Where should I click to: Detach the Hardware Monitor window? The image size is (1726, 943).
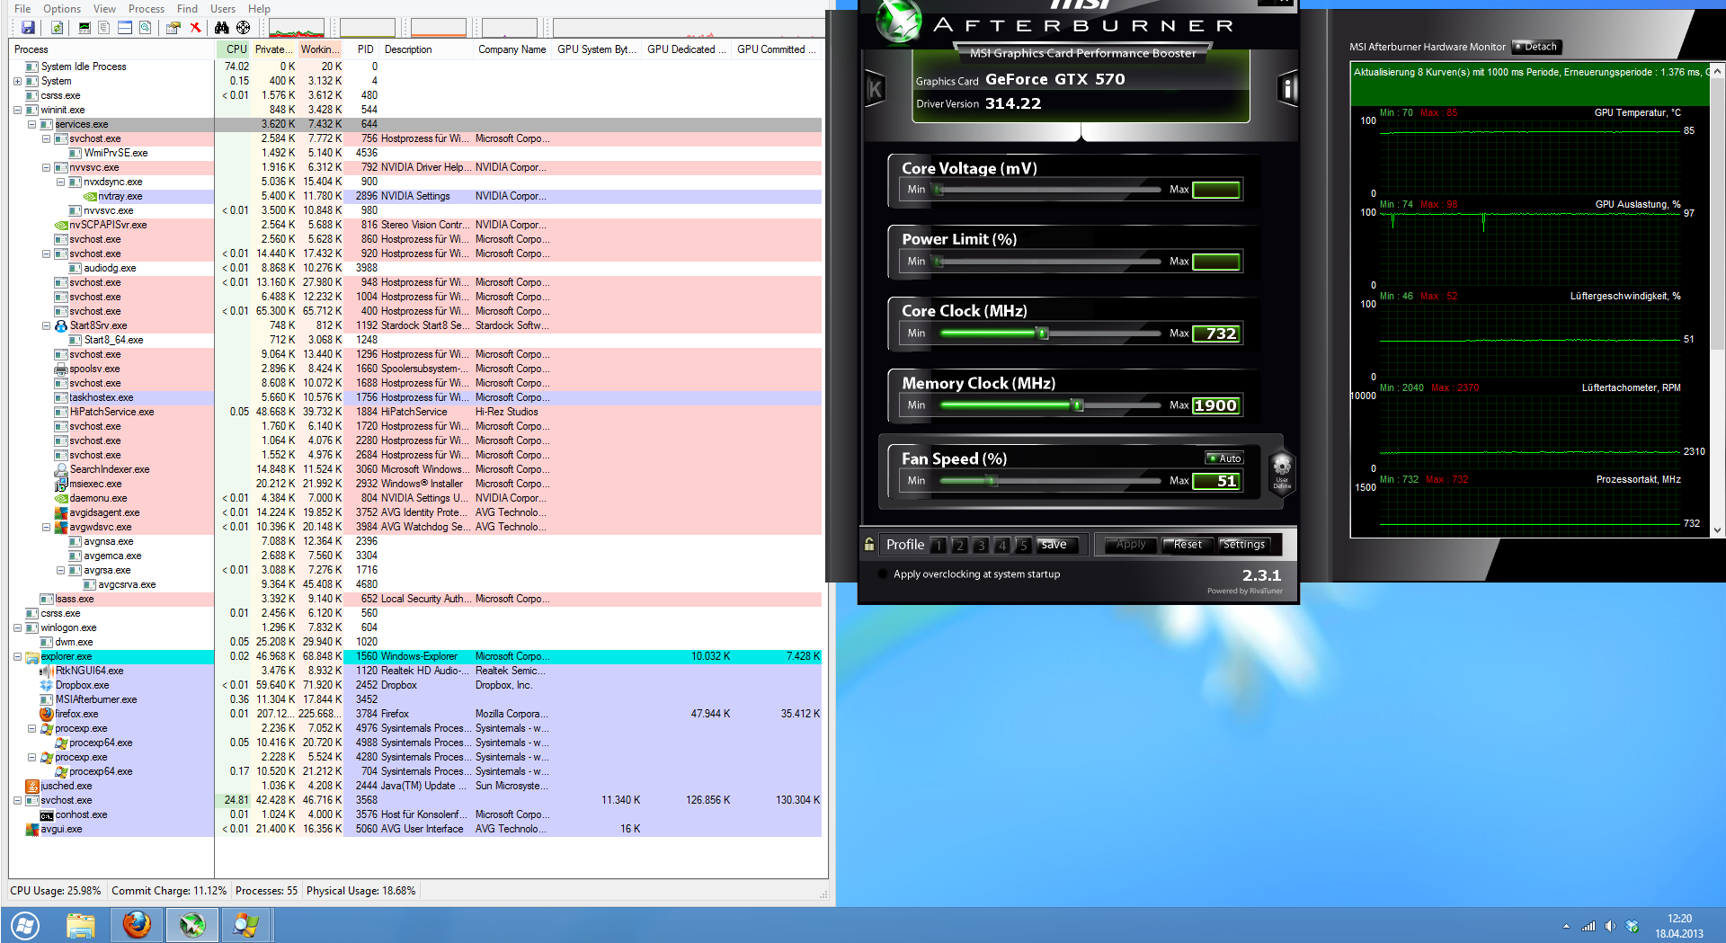(1536, 47)
